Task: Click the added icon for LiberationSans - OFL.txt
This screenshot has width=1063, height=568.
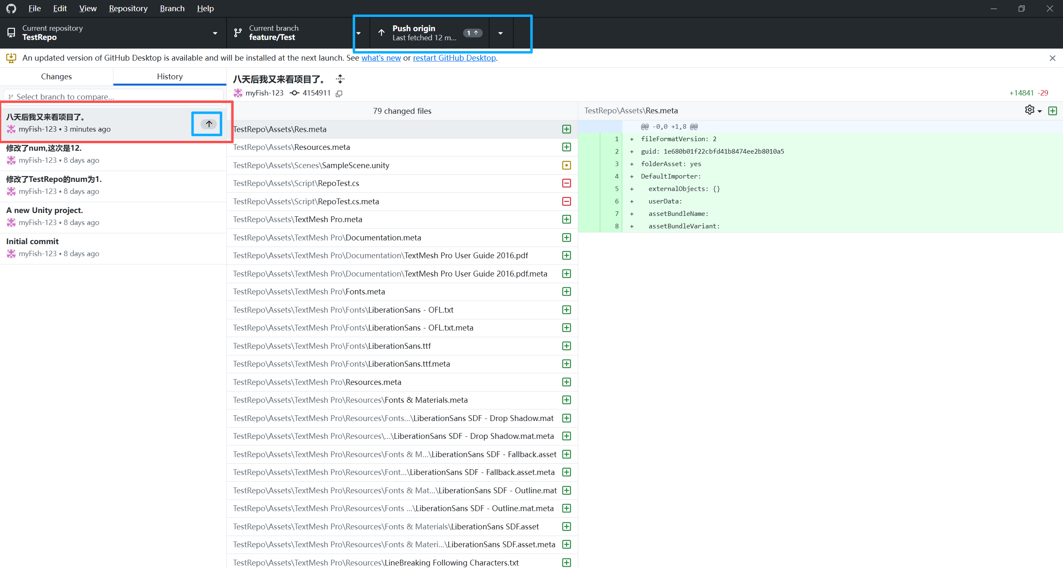Action: click(566, 310)
